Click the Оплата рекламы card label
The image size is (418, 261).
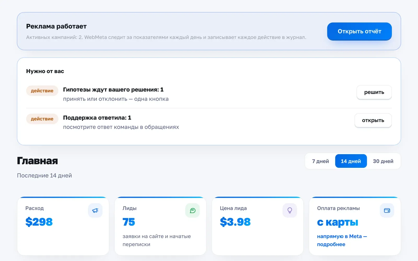tap(338, 208)
